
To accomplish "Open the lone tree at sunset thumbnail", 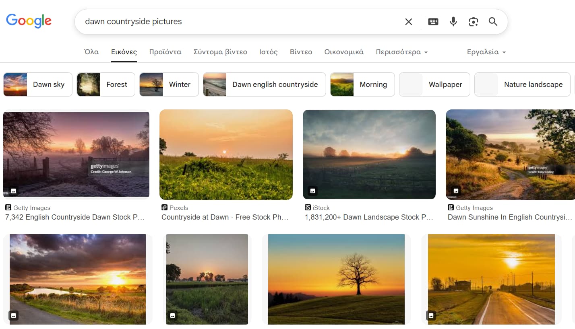I will pyautogui.click(x=336, y=279).
